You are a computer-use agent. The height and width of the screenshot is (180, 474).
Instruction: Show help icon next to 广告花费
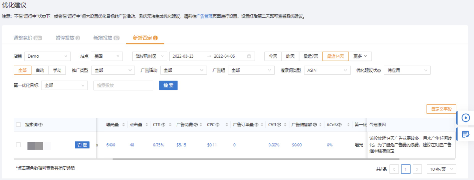pos(196,125)
